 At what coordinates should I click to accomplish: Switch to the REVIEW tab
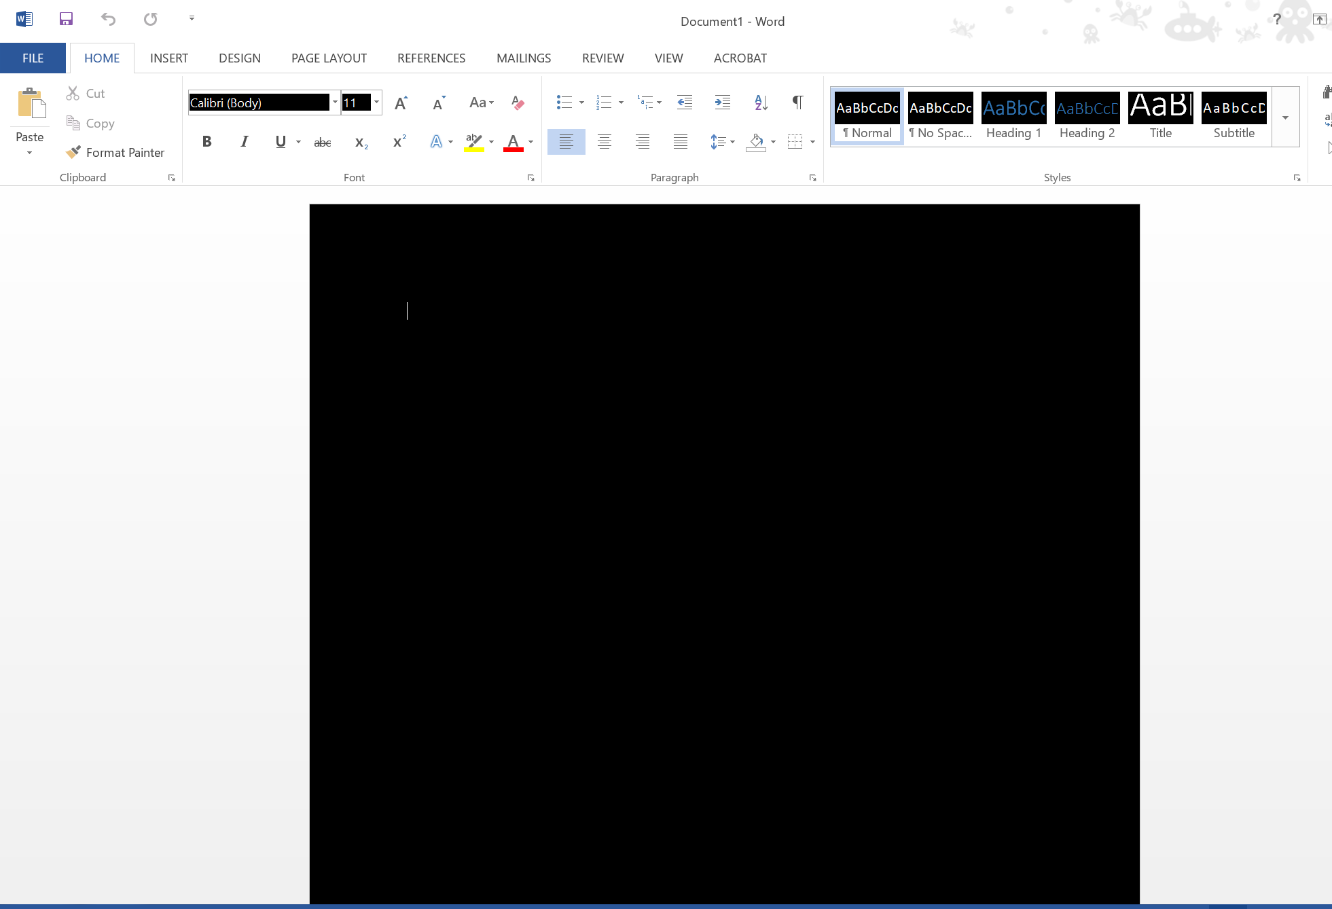602,58
